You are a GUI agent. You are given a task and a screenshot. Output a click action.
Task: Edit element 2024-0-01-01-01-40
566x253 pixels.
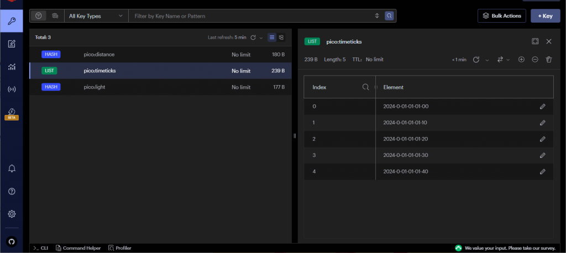click(x=542, y=171)
